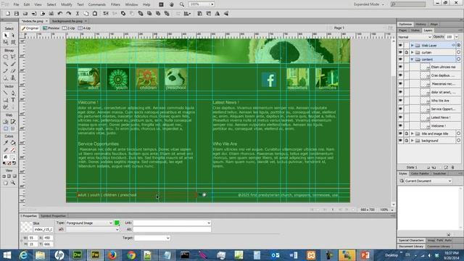The image size is (464, 261).
Task: Expand the curtain layer folder
Action: [x=413, y=52]
